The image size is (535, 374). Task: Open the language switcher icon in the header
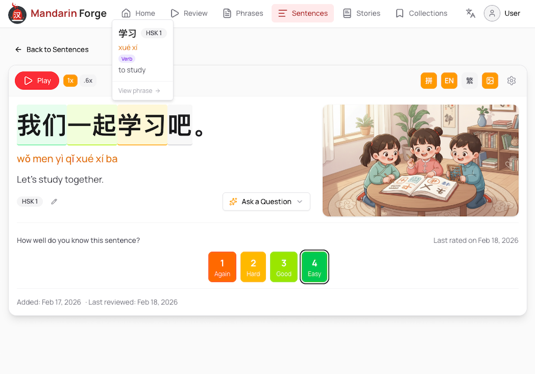[470, 13]
